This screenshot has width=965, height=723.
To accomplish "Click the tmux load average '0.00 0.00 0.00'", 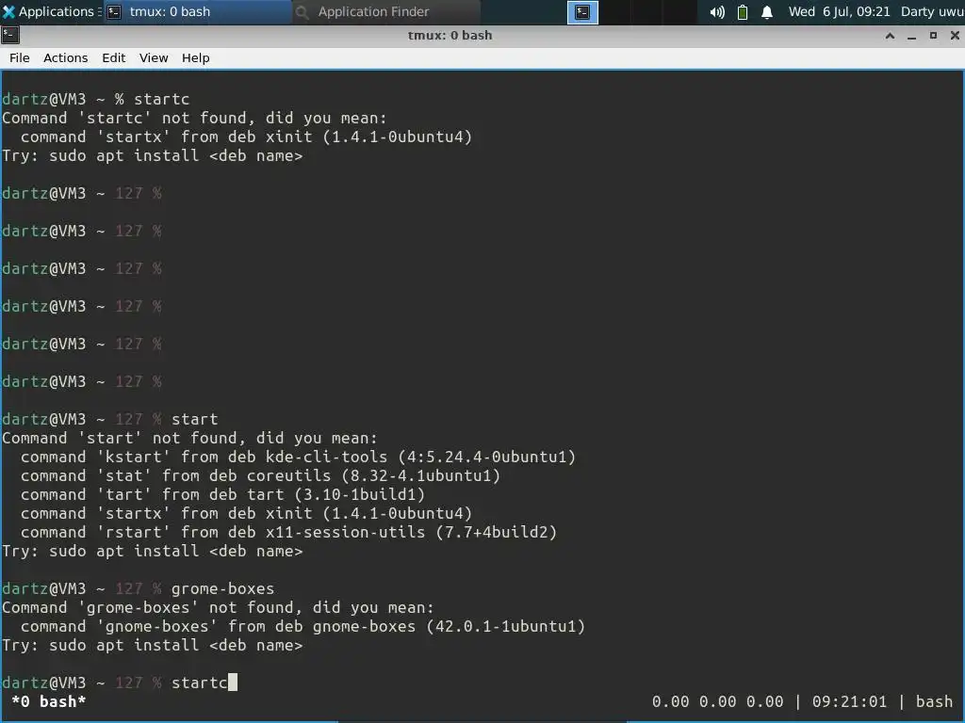I will point(717,701).
